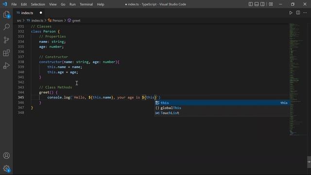Image resolution: width=311 pixels, height=175 pixels.
Task: Click the VS Code logo icon
Action: coord(5,4)
